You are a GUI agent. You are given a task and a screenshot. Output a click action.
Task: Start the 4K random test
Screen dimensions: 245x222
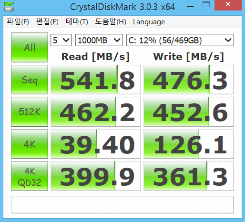(x=30, y=144)
